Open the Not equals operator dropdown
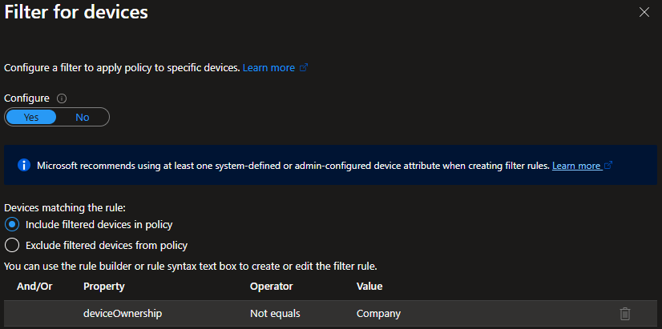This screenshot has width=662, height=329. pos(274,314)
